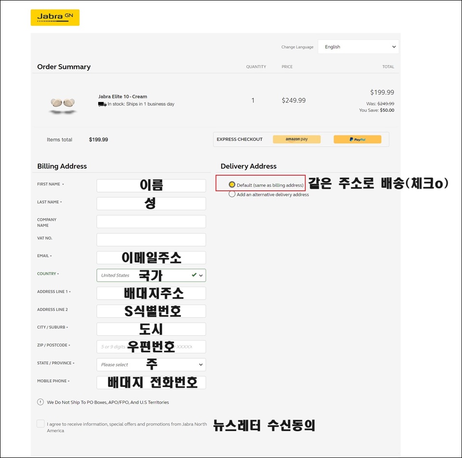462x458 pixels.
Task: Click the Jabra Elite 10 product thumbnail
Action: click(63, 105)
